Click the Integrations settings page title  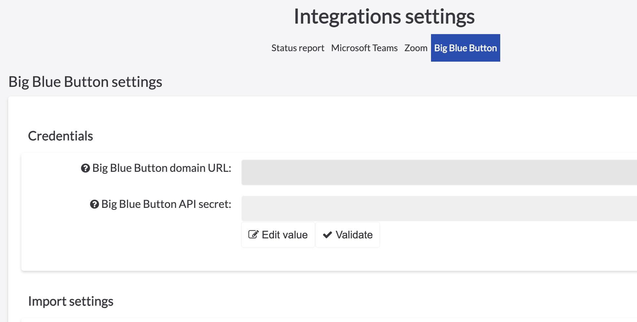coord(384,16)
